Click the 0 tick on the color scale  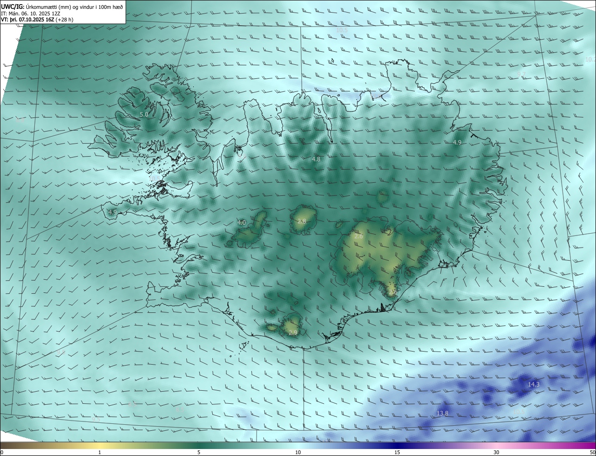2,452
